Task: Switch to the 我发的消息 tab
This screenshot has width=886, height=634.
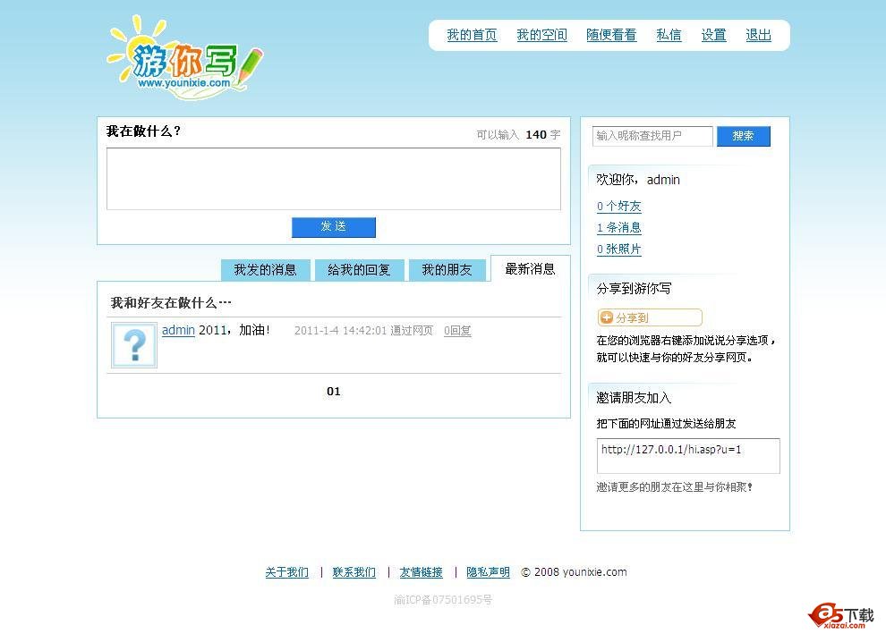Action: (x=265, y=269)
